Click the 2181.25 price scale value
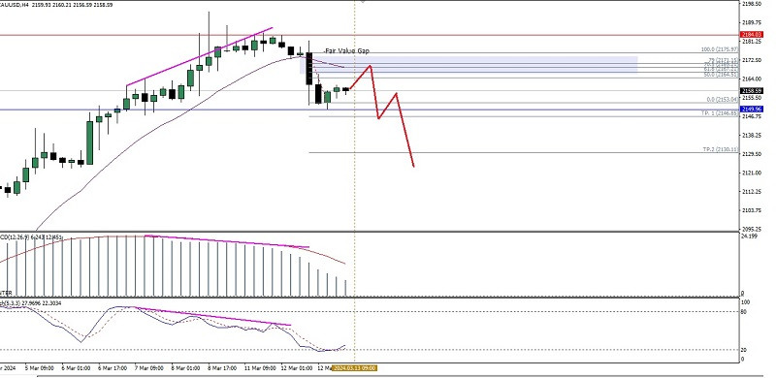776x378 pixels. 751,42
